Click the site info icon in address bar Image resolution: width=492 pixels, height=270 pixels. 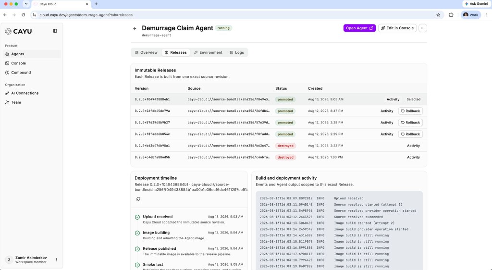(35, 15)
